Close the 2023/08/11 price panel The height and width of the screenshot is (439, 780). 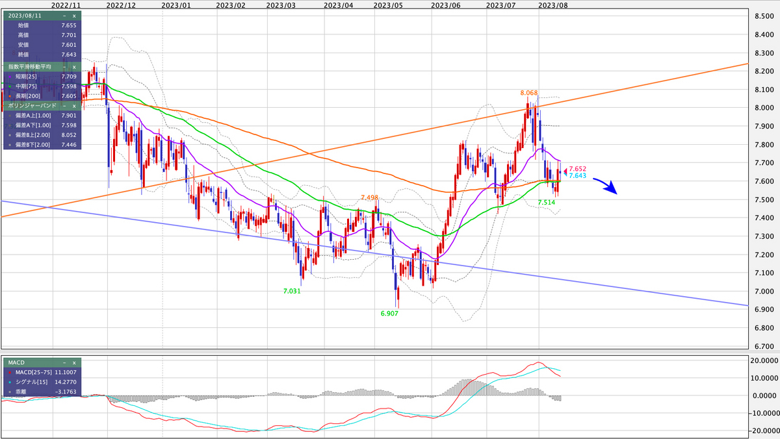click(74, 15)
